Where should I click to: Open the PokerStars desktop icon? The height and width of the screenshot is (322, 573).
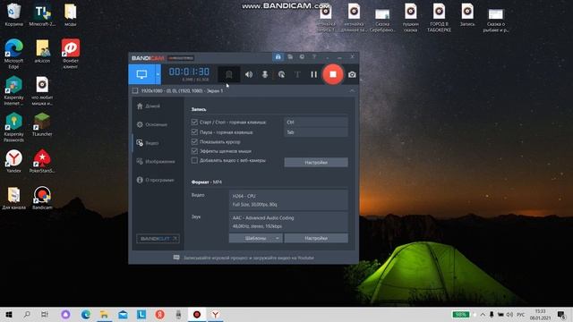coord(42,161)
